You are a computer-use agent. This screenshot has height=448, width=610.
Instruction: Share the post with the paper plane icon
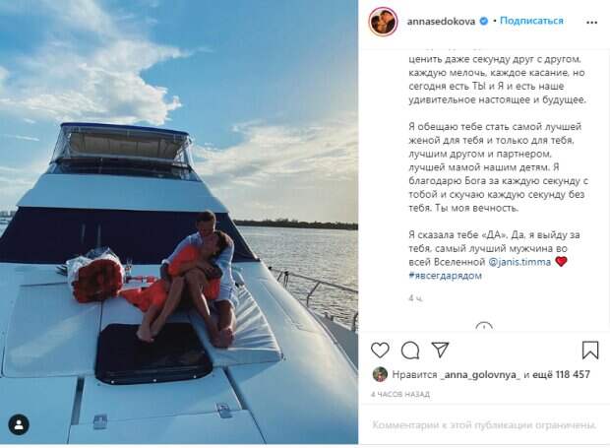click(x=441, y=350)
